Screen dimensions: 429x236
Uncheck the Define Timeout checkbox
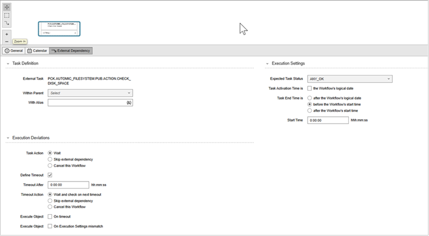50,175
